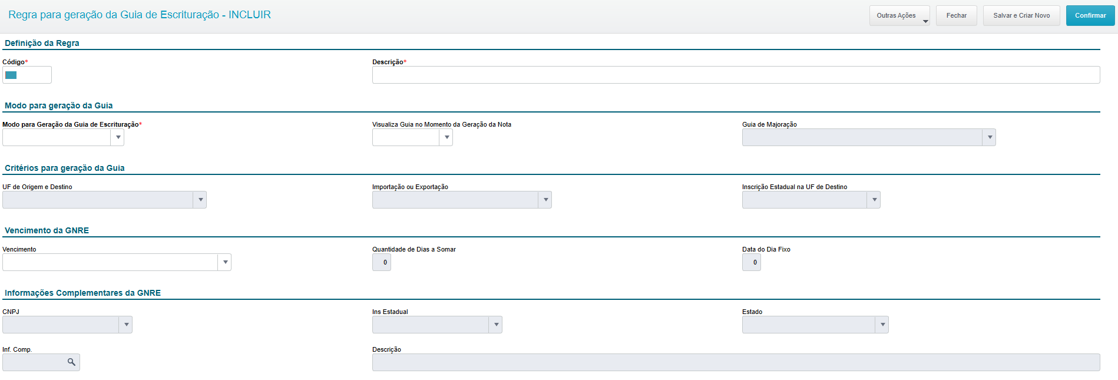Click Quantidade de Dias a Somar field
Viewport: 1118px width, 380px height.
[x=382, y=262]
